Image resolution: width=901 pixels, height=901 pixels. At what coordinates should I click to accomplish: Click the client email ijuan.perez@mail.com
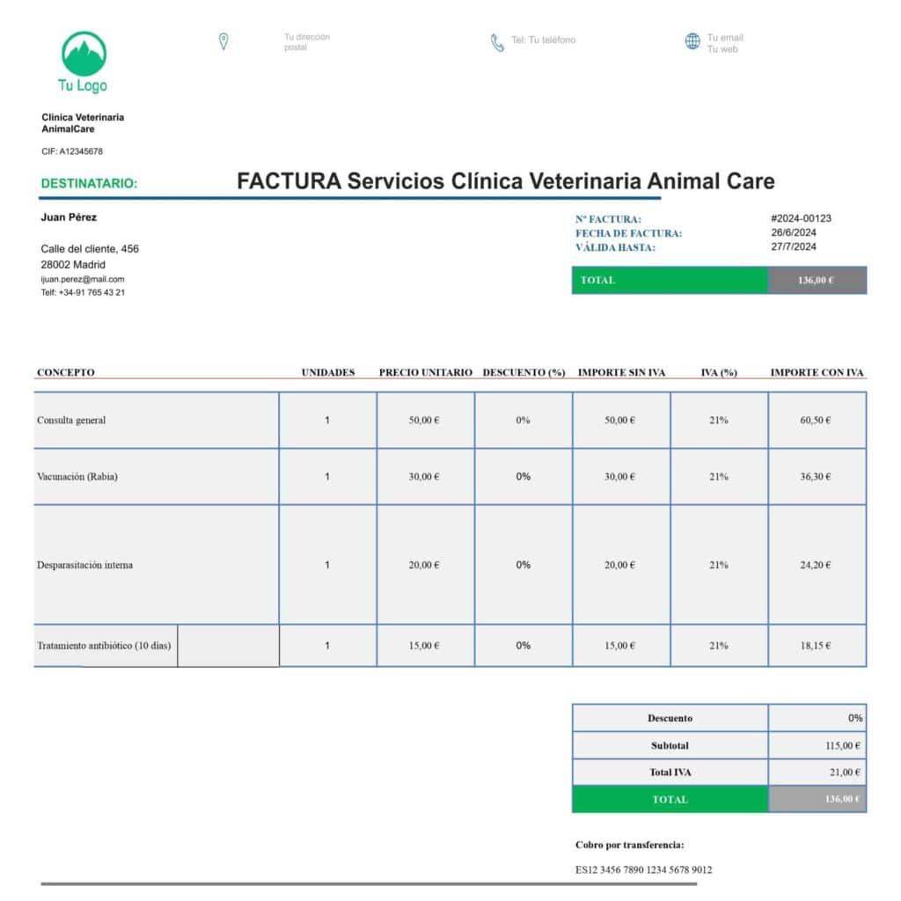coord(83,279)
